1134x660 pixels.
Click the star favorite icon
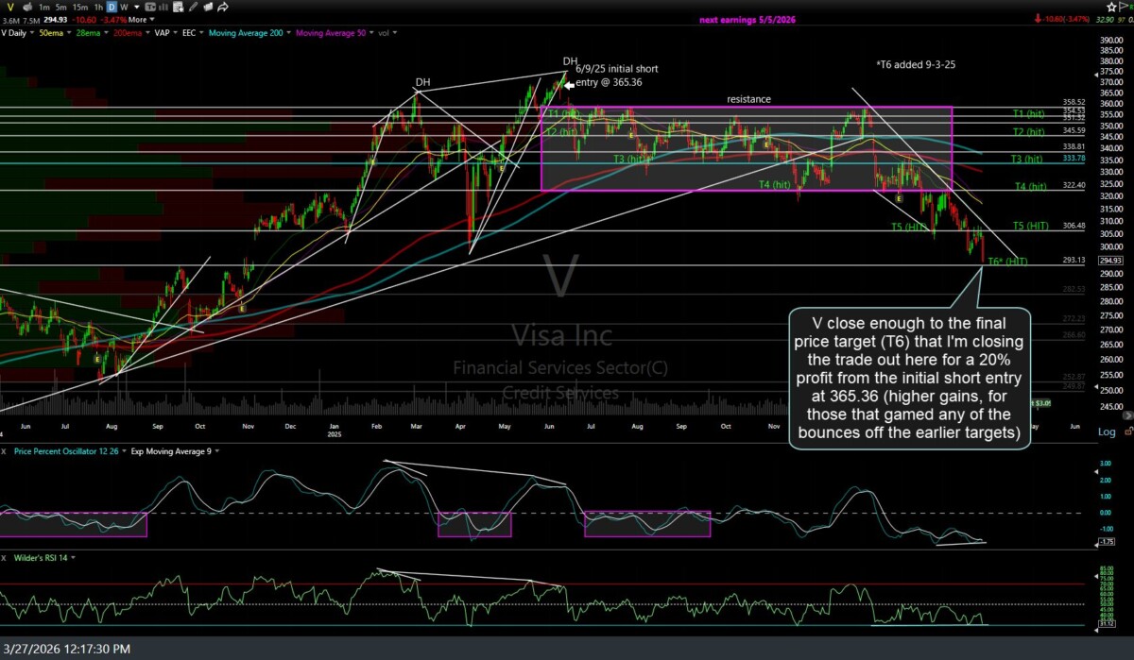click(1111, 7)
